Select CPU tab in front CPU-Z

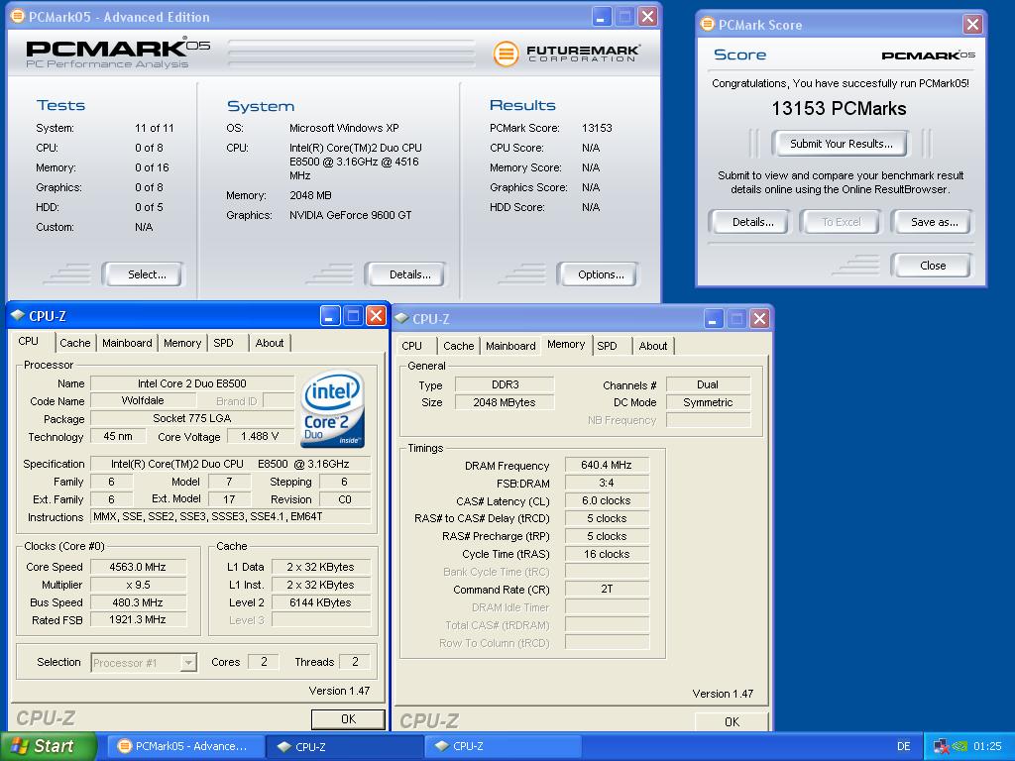pyautogui.click(x=28, y=341)
